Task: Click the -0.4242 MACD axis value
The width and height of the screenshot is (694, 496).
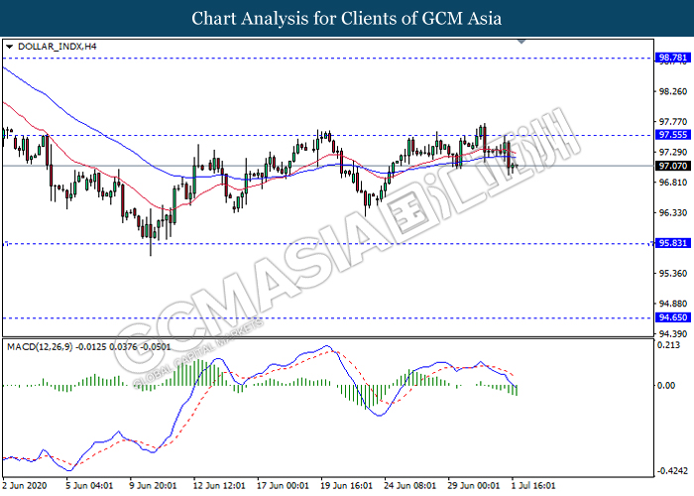Action: [672, 471]
